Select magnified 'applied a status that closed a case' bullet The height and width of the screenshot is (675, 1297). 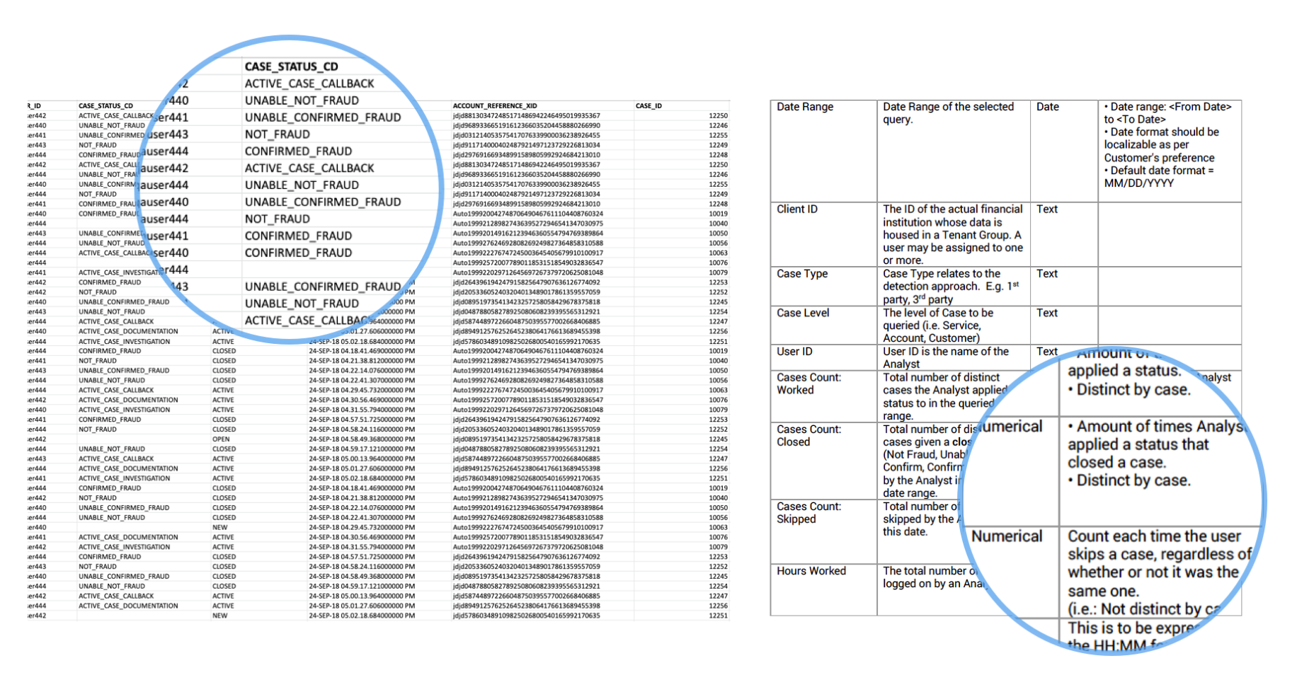(1138, 454)
